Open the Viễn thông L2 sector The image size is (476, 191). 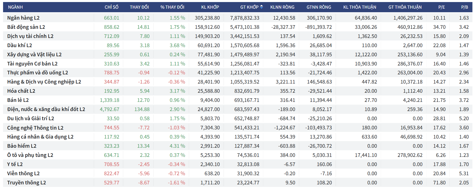point(23,173)
